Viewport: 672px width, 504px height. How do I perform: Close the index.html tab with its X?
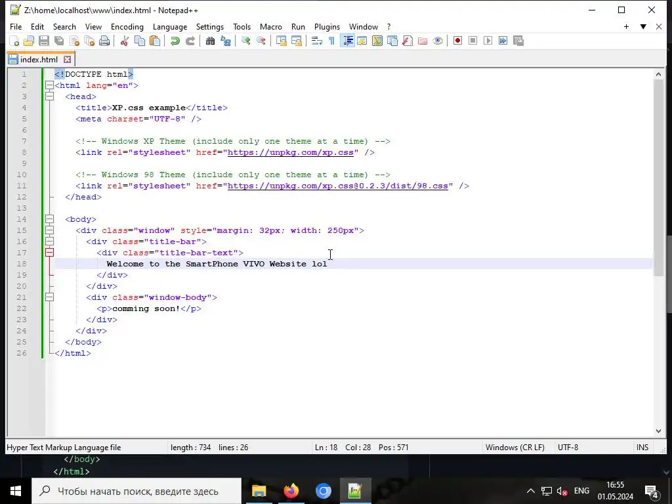click(x=68, y=59)
